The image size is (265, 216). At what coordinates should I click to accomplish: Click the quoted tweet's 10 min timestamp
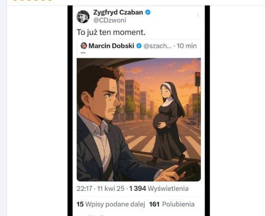[x=186, y=46]
